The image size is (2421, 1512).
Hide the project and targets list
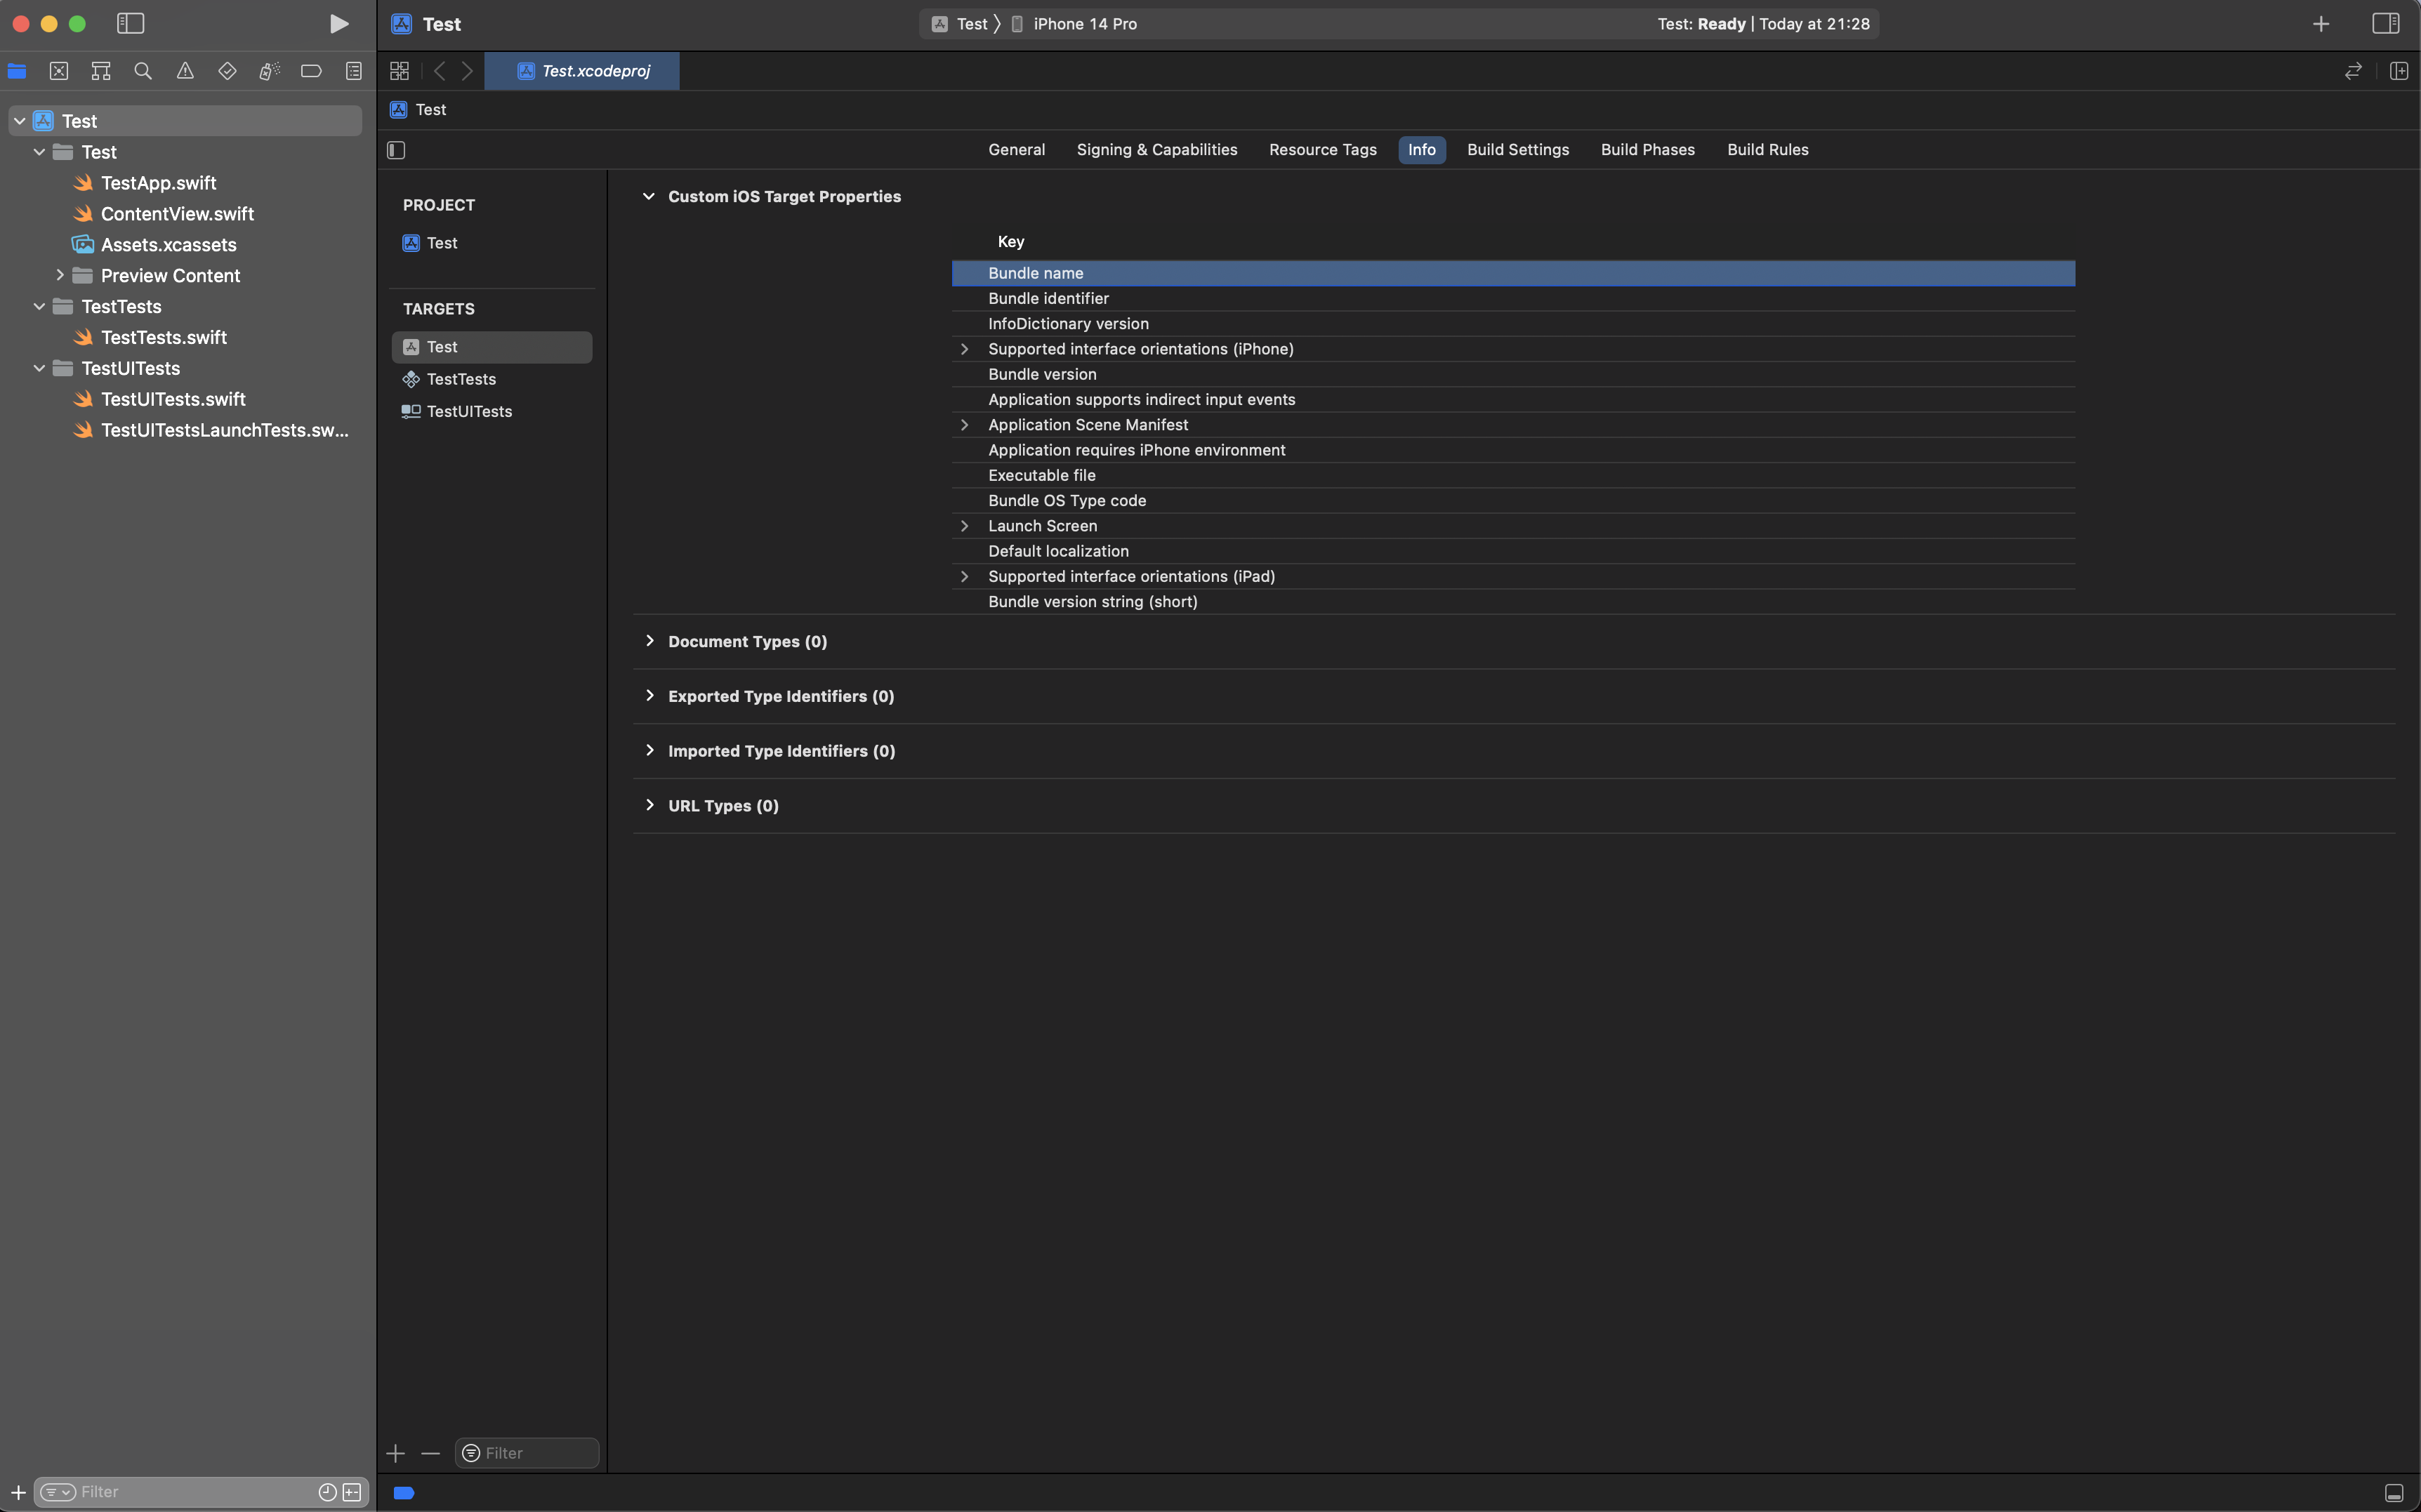click(396, 150)
